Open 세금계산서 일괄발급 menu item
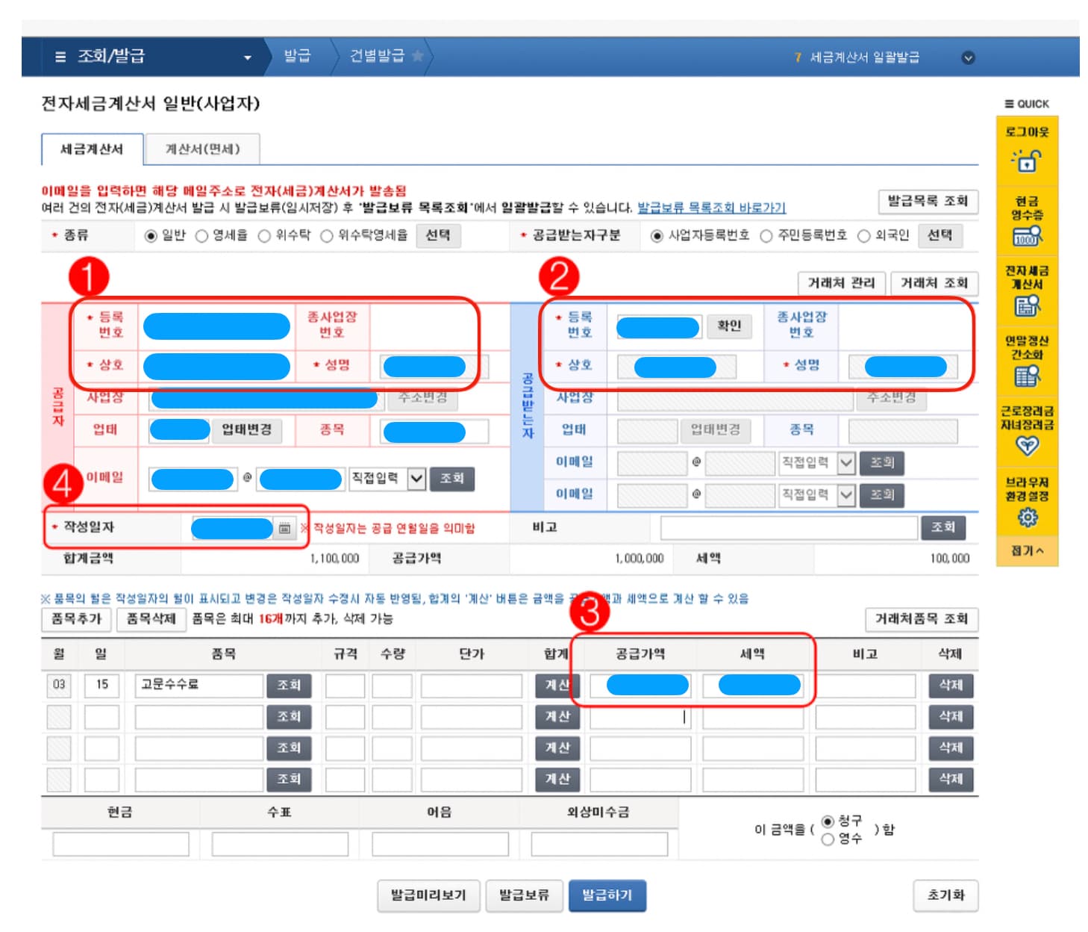 point(864,58)
